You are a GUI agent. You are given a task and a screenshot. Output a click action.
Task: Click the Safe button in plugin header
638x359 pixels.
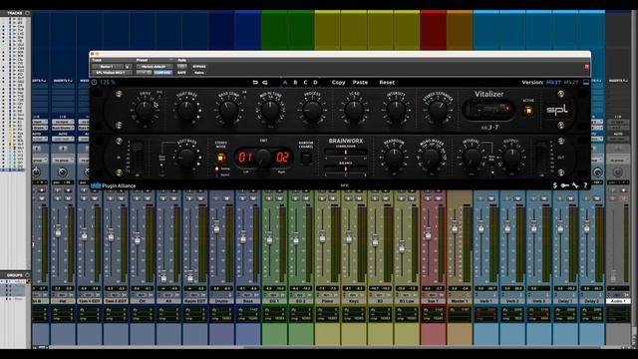[181, 73]
